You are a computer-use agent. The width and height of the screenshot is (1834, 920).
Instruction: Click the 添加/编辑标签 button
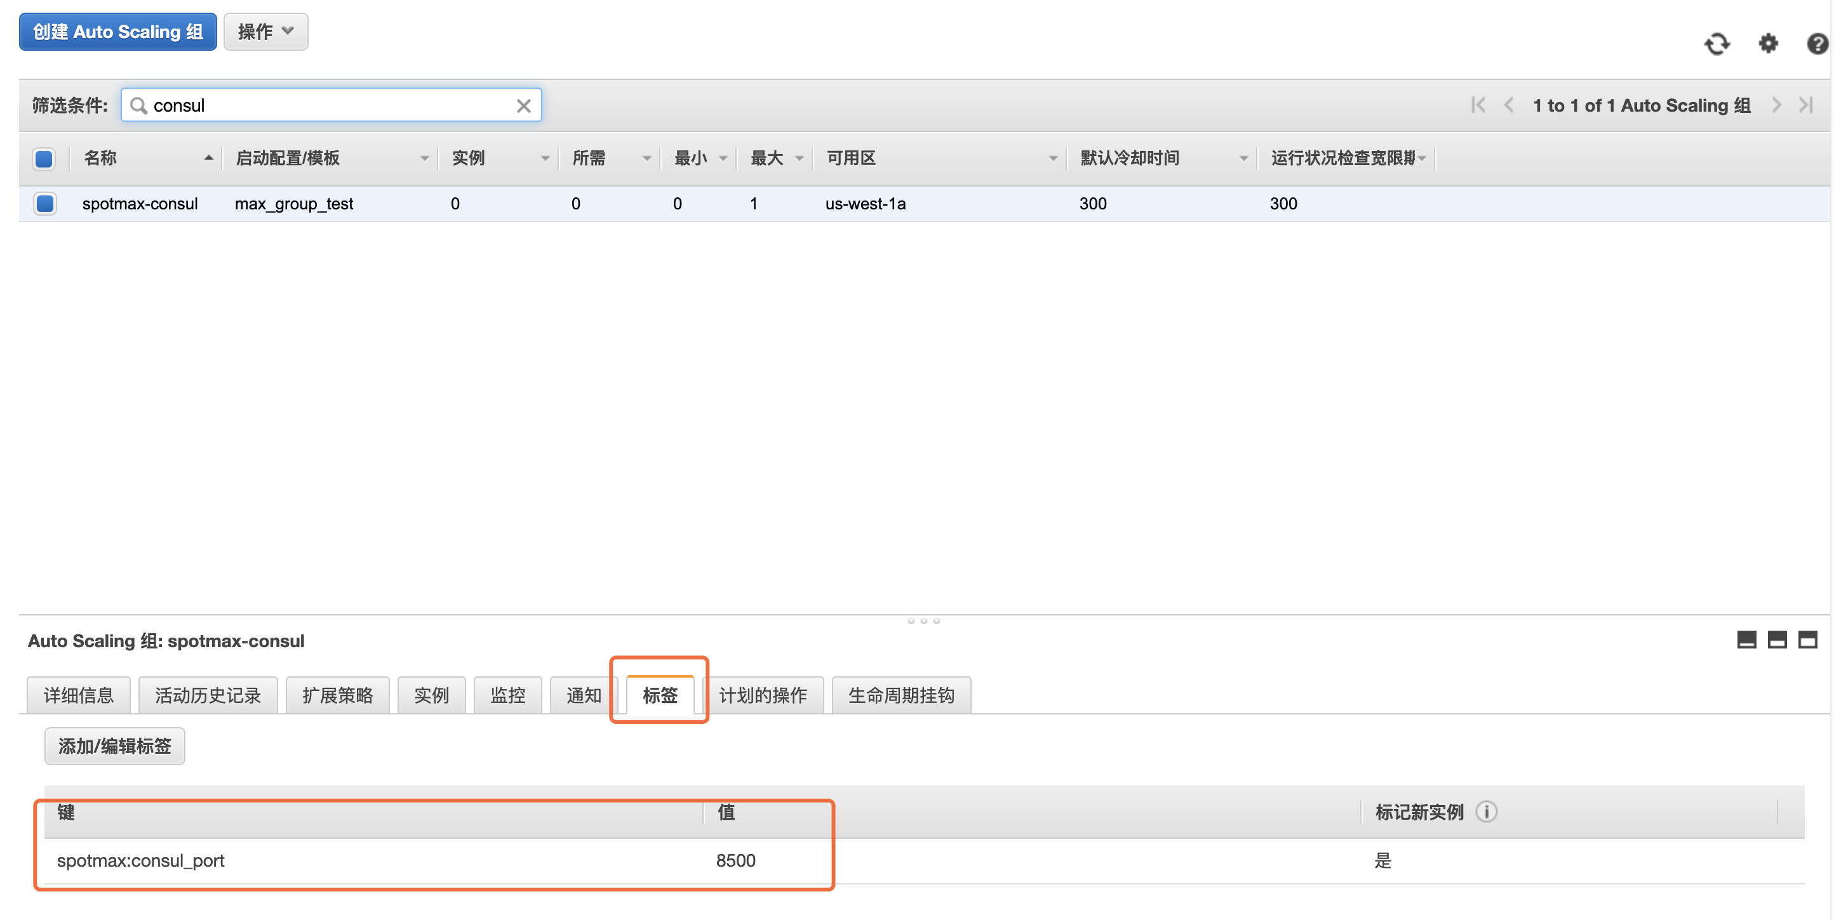114,746
